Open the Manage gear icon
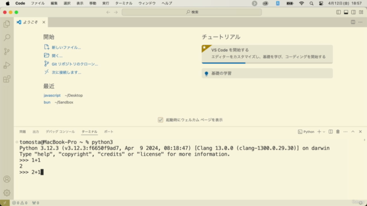Viewport: 367px width, 206px height. 7,193
